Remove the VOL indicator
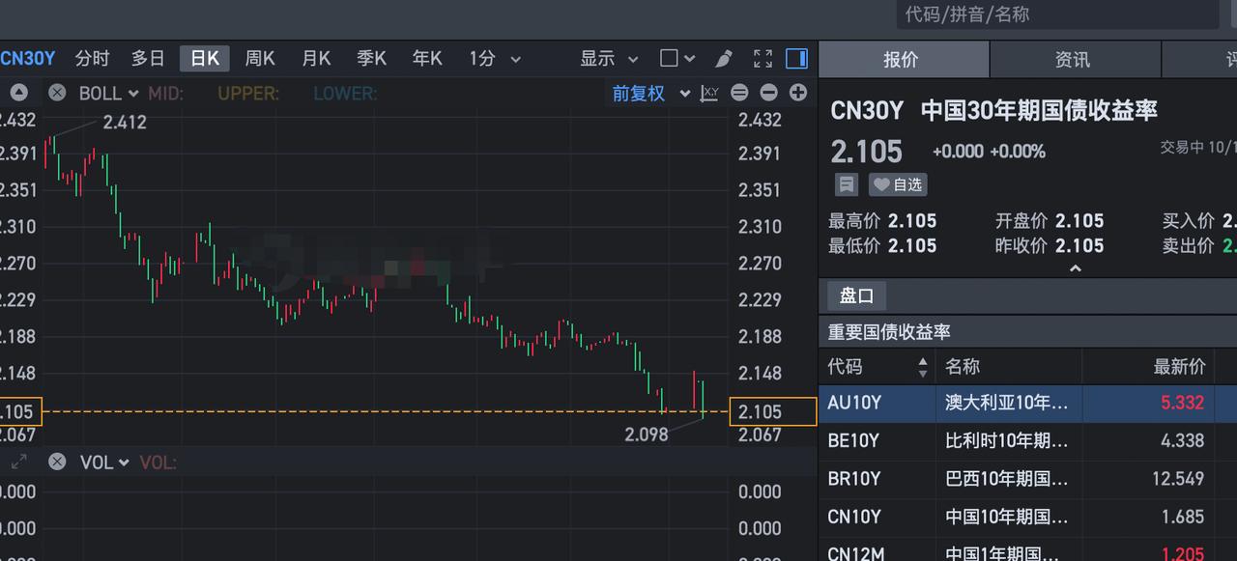The image size is (1237, 561). [x=57, y=463]
